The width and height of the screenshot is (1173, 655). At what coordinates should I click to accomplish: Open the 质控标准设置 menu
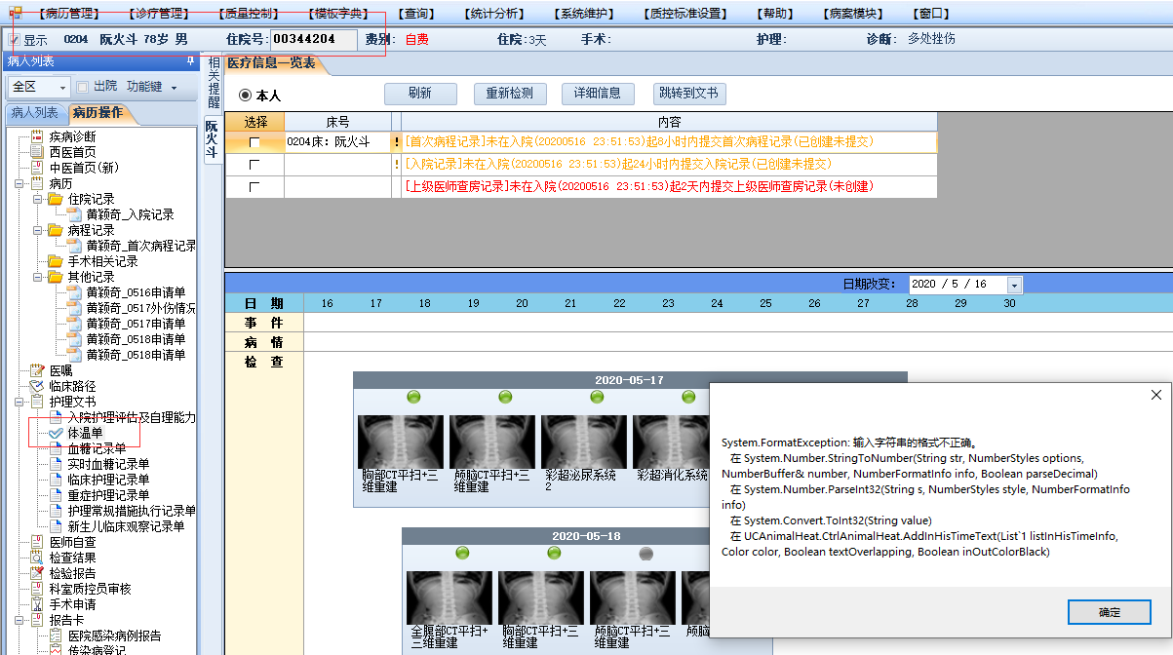pyautogui.click(x=685, y=14)
